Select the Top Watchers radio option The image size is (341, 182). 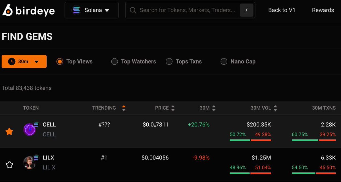point(134,62)
